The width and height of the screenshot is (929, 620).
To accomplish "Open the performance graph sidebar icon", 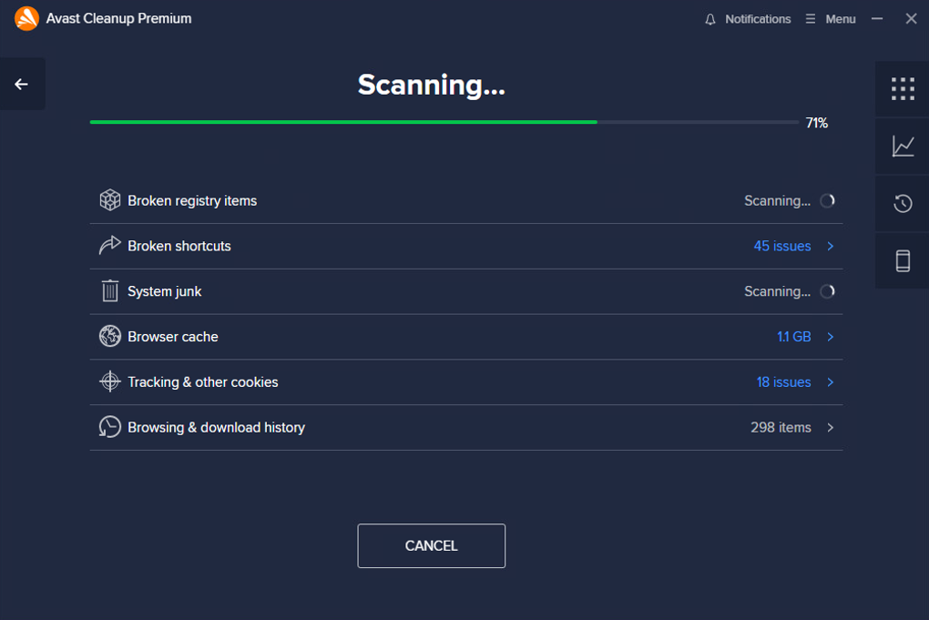I will click(x=903, y=146).
